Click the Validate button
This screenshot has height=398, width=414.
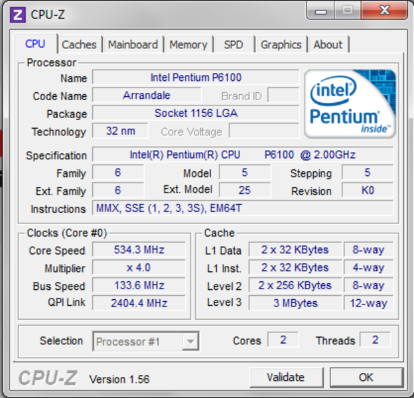[286, 377]
